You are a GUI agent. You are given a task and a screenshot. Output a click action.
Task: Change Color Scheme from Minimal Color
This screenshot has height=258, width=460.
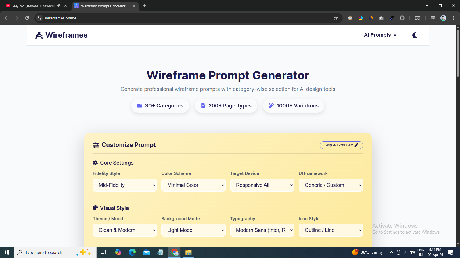pyautogui.click(x=193, y=185)
